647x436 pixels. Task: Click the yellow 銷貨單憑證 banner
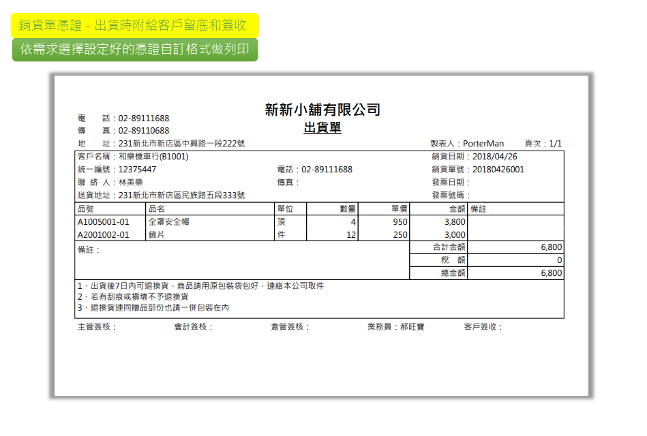135,25
